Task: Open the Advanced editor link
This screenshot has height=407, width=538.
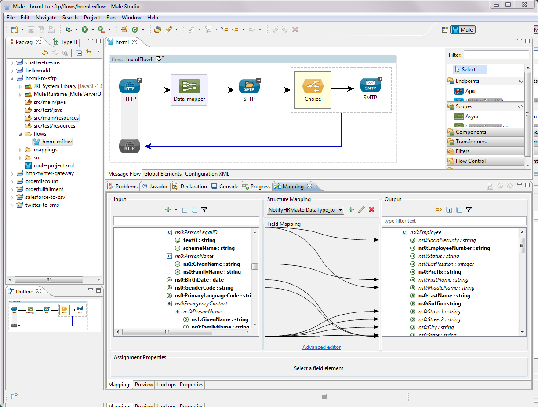Action: (321, 347)
